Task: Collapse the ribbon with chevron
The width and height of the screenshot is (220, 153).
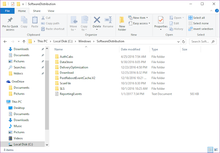Action: 211,11
